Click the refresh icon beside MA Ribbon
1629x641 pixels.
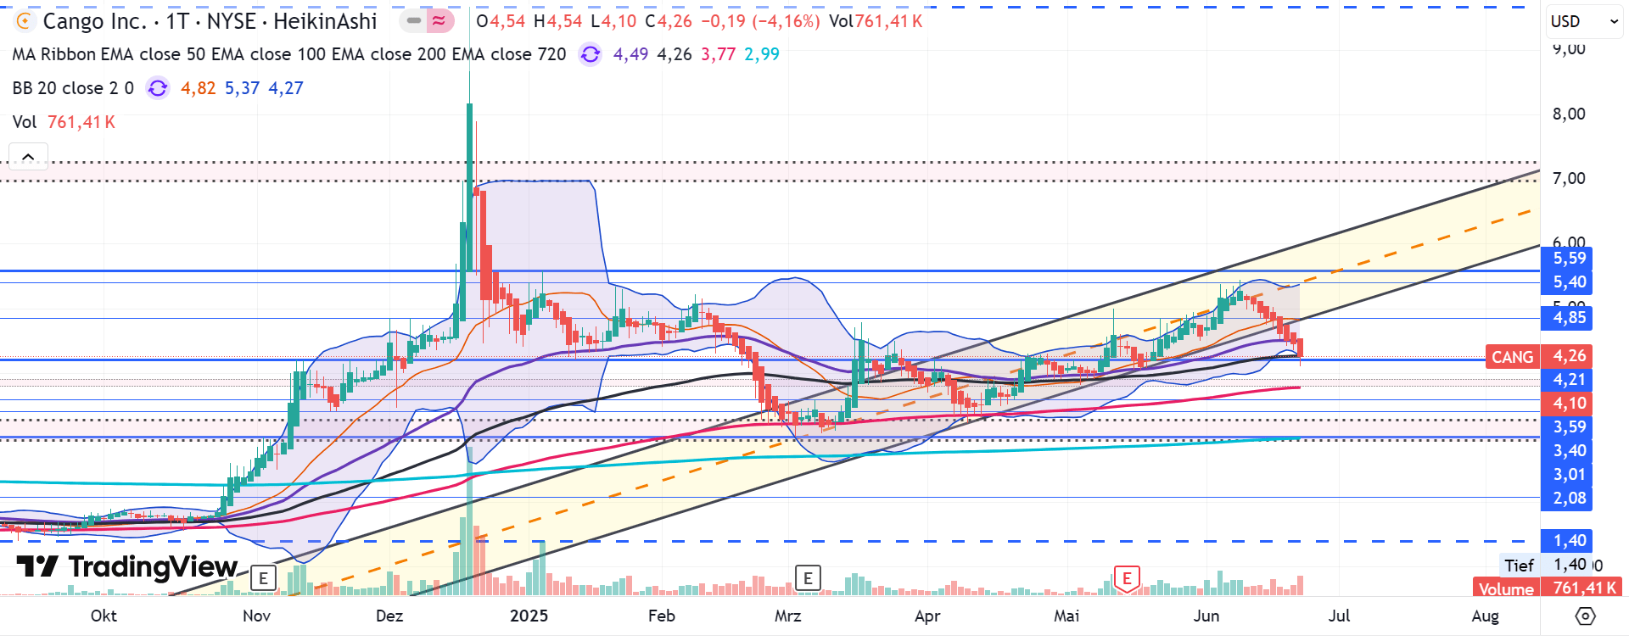pos(590,55)
